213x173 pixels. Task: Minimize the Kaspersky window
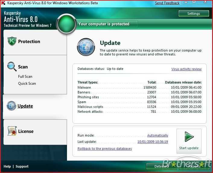pos(186,2)
